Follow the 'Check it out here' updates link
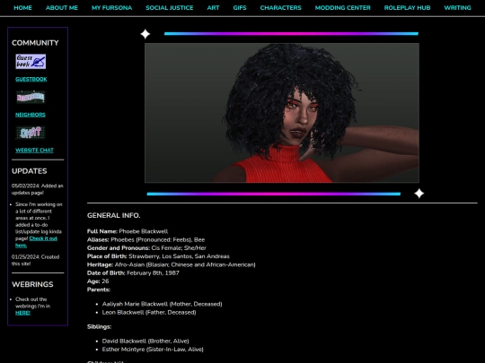The height and width of the screenshot is (363, 485). (x=36, y=242)
